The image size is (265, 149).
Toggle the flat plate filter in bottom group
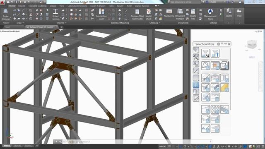pos(205,109)
